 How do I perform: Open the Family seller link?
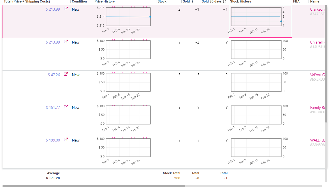(317, 107)
